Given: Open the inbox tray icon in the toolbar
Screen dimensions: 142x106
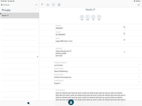Looking at the screenshot, I should click(x=48, y=5).
